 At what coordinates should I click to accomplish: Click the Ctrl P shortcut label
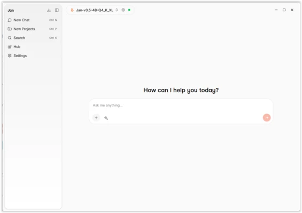53,29
